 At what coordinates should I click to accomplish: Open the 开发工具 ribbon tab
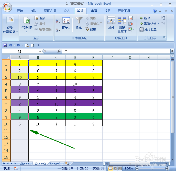pyautogui.click(x=124, y=11)
